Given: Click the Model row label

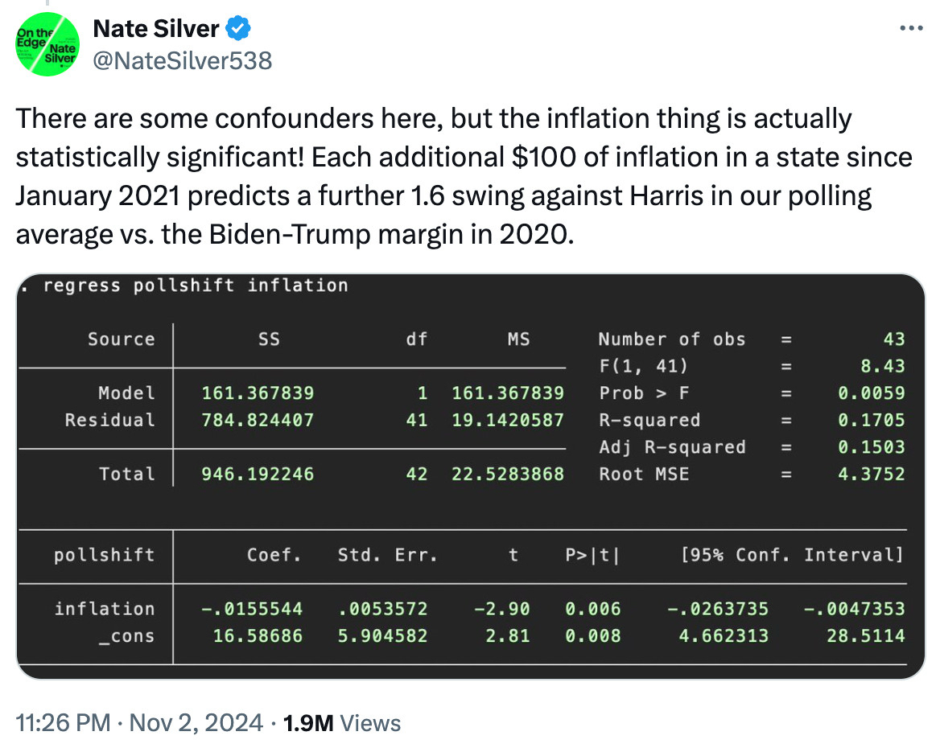Looking at the screenshot, I should pyautogui.click(x=126, y=393).
